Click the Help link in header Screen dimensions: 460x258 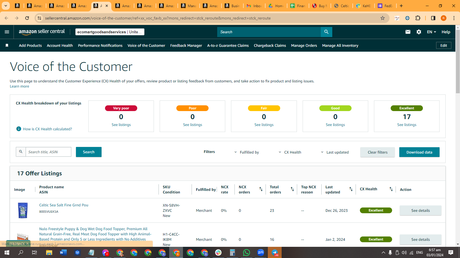[446, 32]
